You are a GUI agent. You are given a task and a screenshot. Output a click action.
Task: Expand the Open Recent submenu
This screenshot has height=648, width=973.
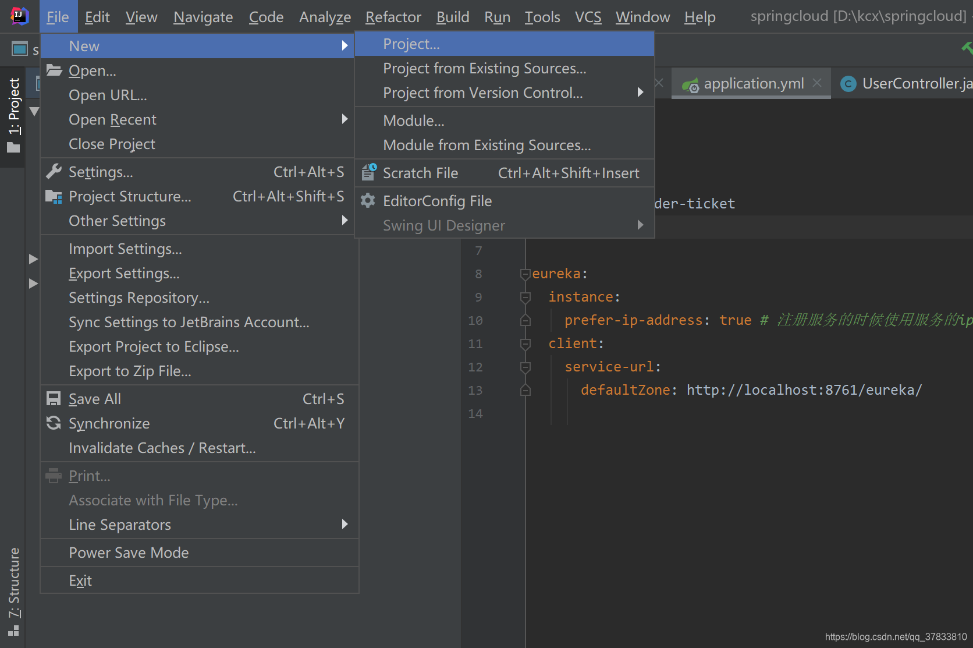click(345, 119)
